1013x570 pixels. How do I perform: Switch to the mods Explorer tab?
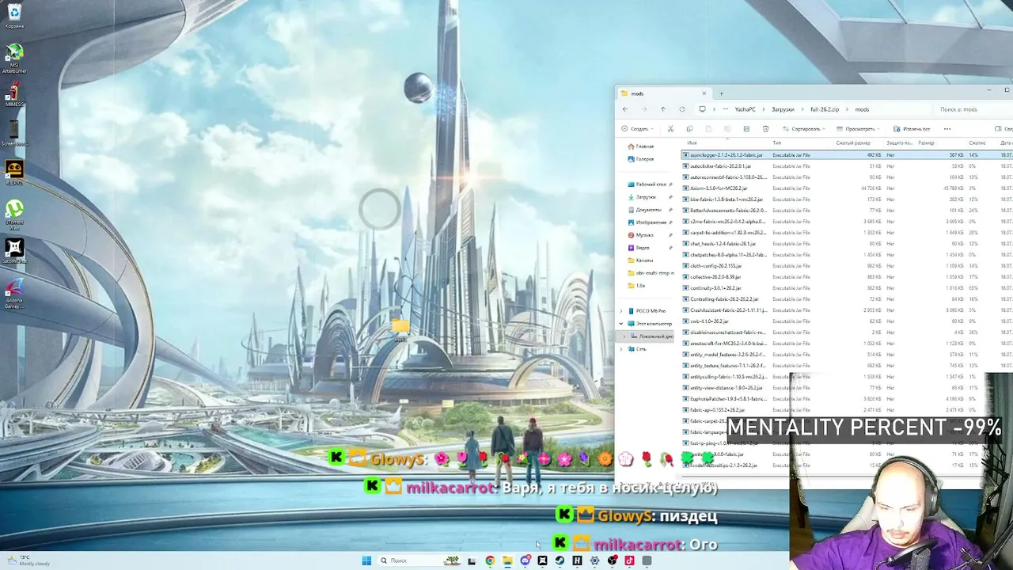click(663, 93)
